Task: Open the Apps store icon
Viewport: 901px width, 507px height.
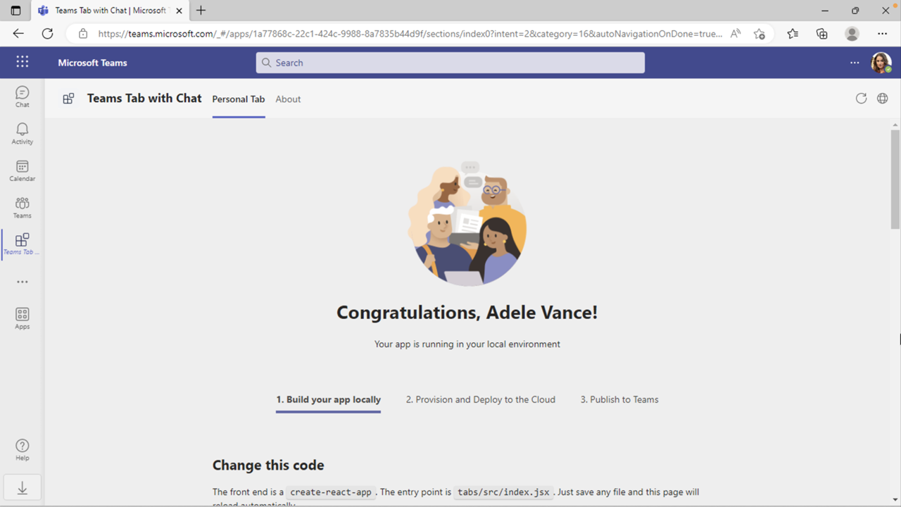Action: pos(22,318)
